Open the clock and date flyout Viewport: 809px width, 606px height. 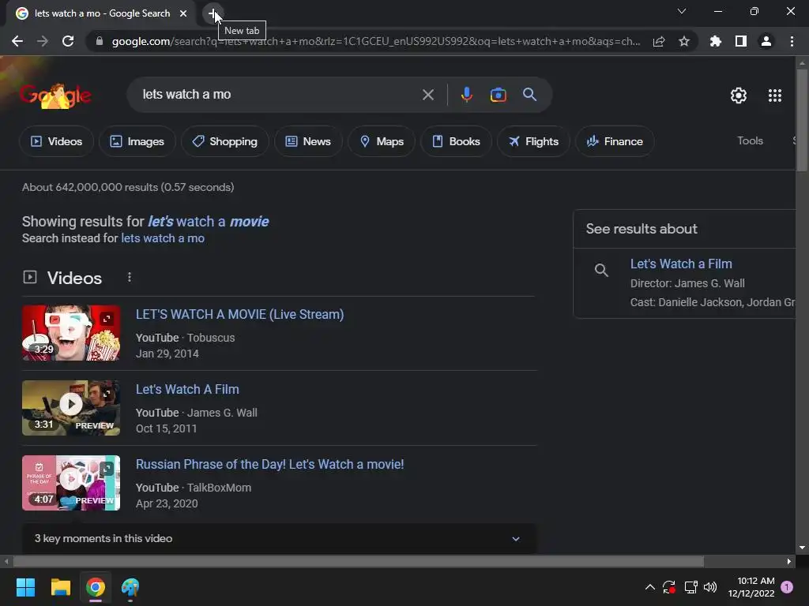(751, 587)
